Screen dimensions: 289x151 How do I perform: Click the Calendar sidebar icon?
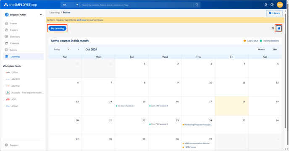pos(6,43)
